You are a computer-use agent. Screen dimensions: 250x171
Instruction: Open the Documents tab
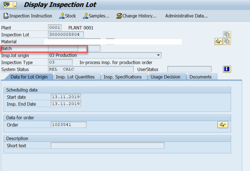(200, 77)
